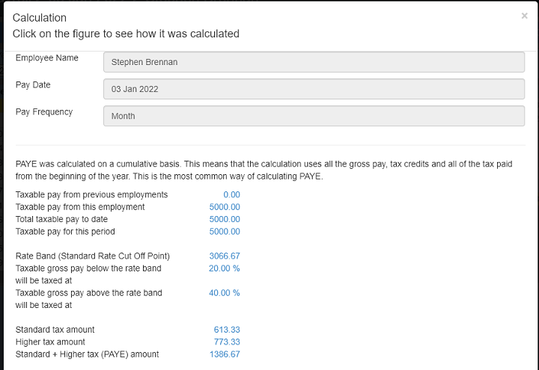The width and height of the screenshot is (539, 370).
Task: Click the Pay Frequency label
Action: (44, 111)
